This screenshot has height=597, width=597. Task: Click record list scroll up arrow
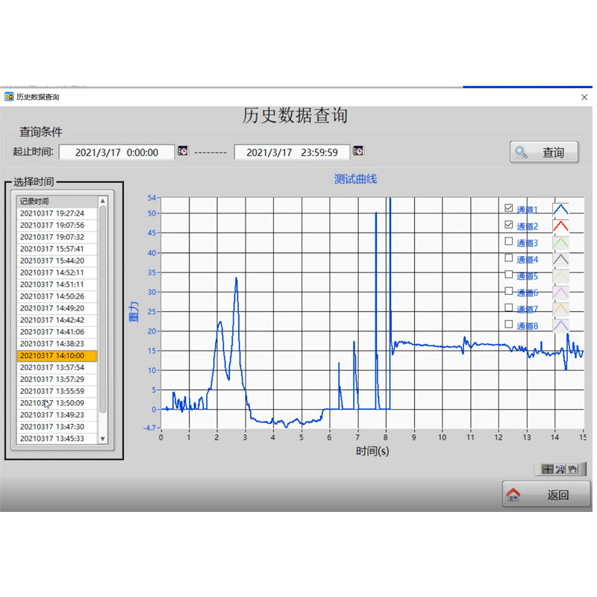[102, 201]
